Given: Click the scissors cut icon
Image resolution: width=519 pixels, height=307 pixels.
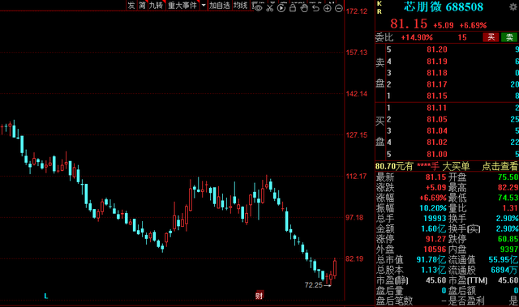Looking at the screenshot, I should (270, 8).
